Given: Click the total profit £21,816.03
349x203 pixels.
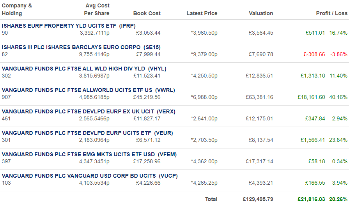Looking at the screenshot, I should coord(311,199).
